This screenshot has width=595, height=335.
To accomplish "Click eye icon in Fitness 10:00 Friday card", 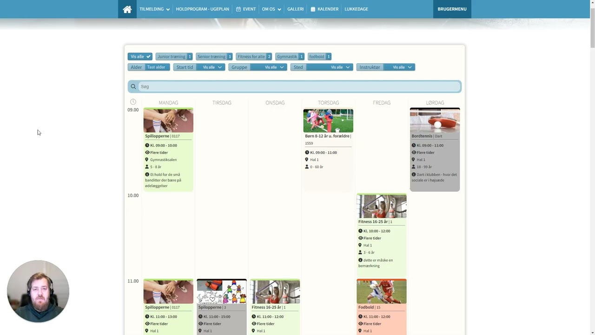I will tap(360, 238).
